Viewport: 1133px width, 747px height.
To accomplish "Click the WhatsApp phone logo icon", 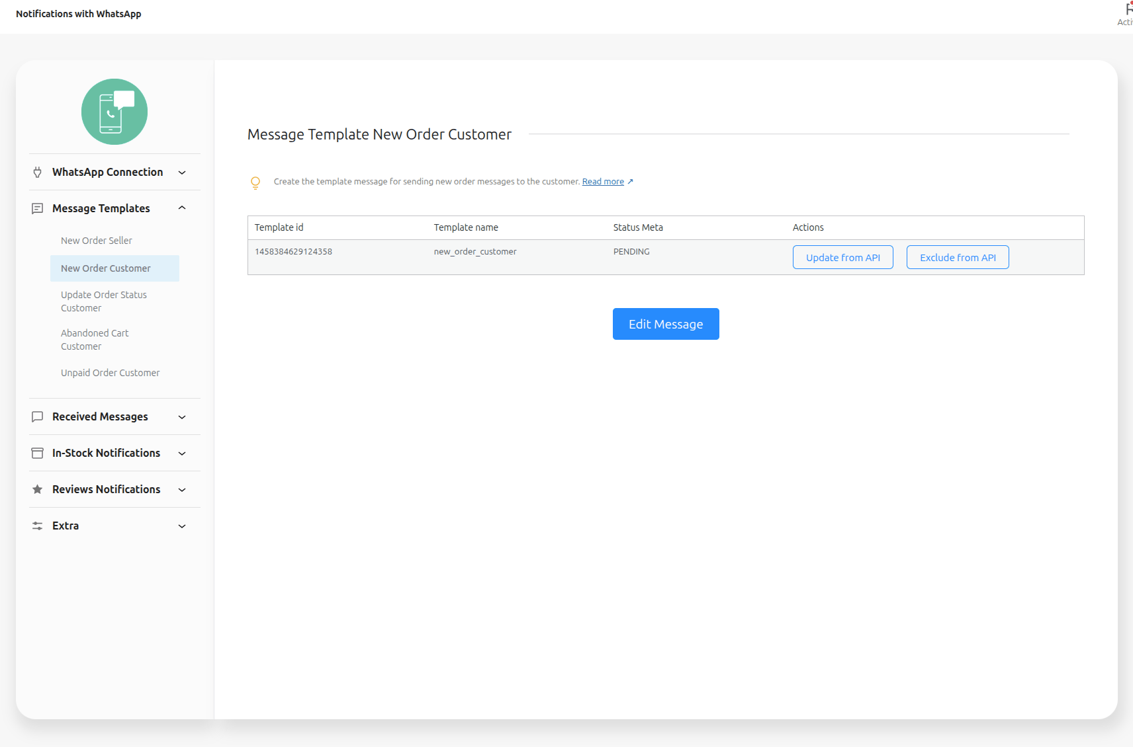I will click(x=114, y=112).
